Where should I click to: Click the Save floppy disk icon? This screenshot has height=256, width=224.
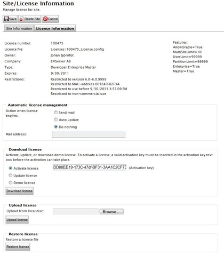tap(6, 19)
